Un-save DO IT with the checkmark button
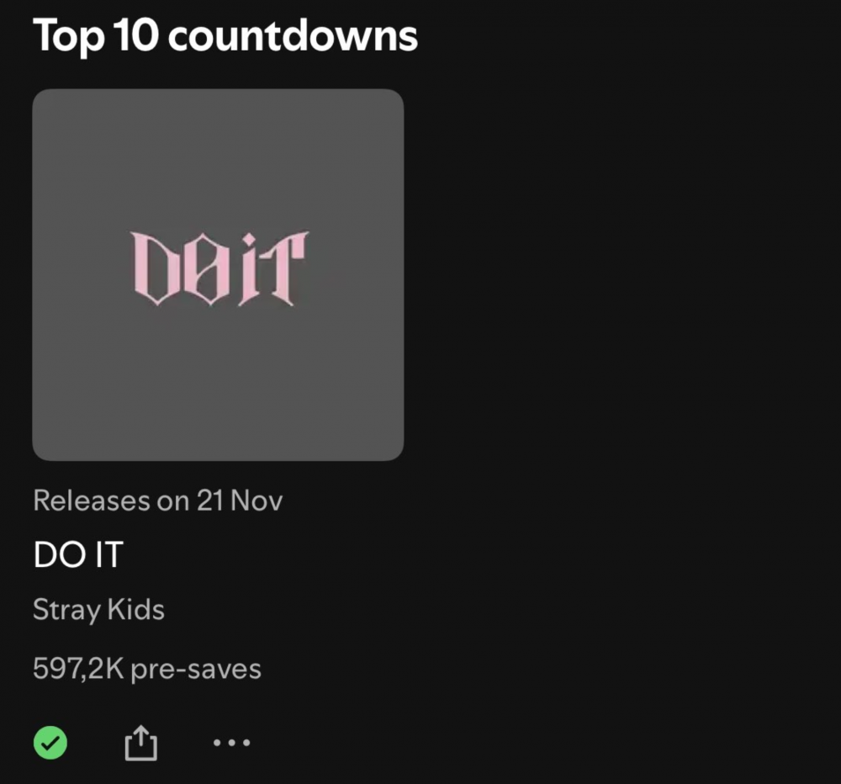 point(50,742)
